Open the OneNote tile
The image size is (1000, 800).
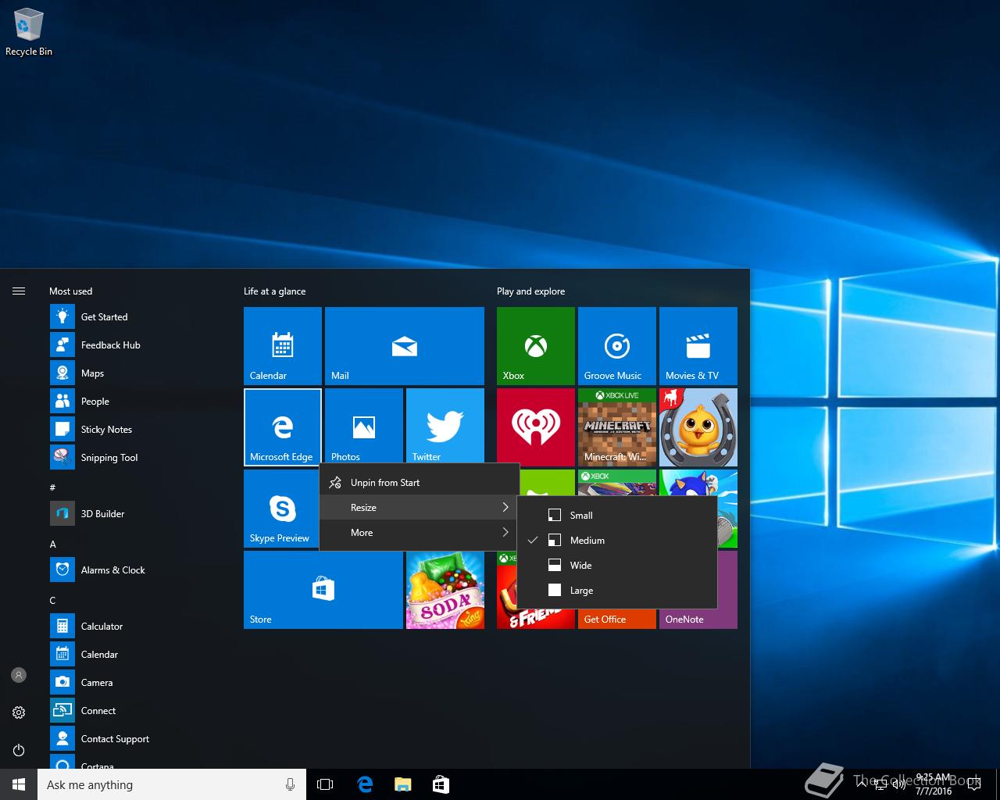point(698,619)
